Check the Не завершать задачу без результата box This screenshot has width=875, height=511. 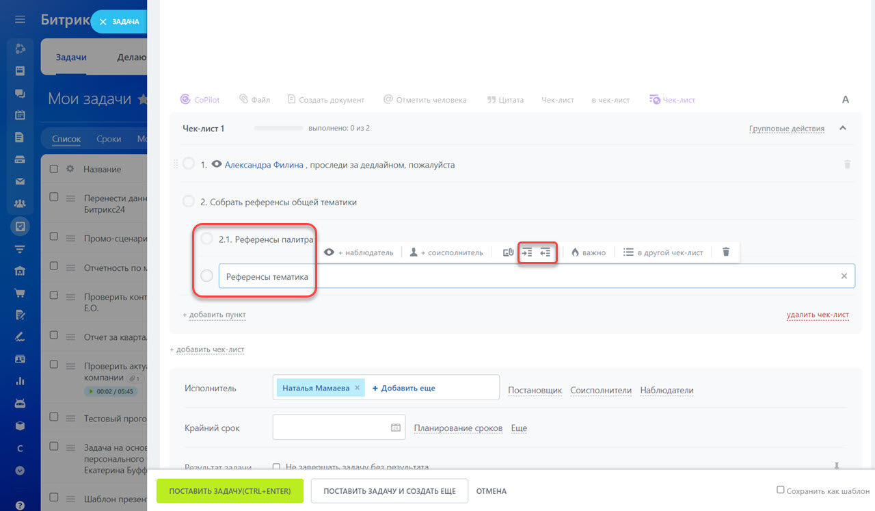(276, 467)
